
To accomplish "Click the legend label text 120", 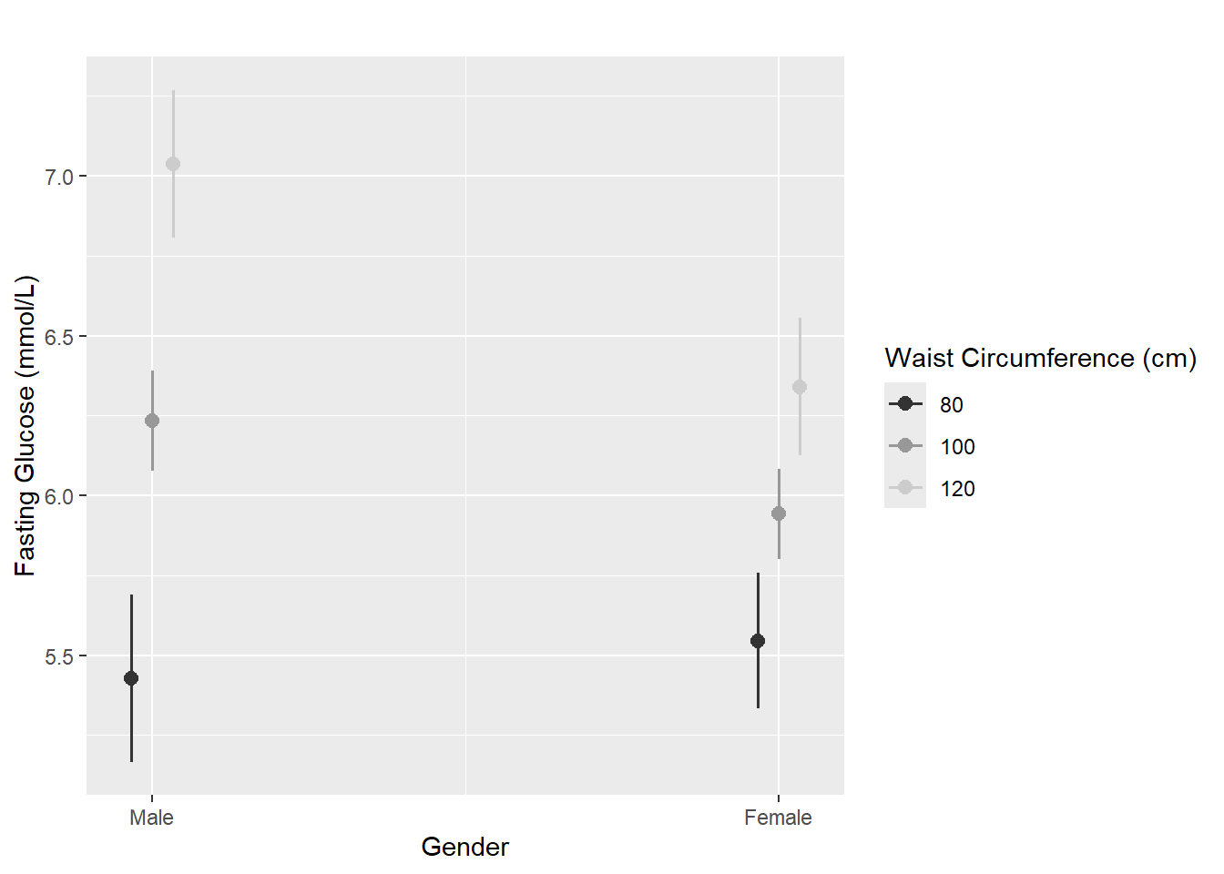I will (957, 489).
